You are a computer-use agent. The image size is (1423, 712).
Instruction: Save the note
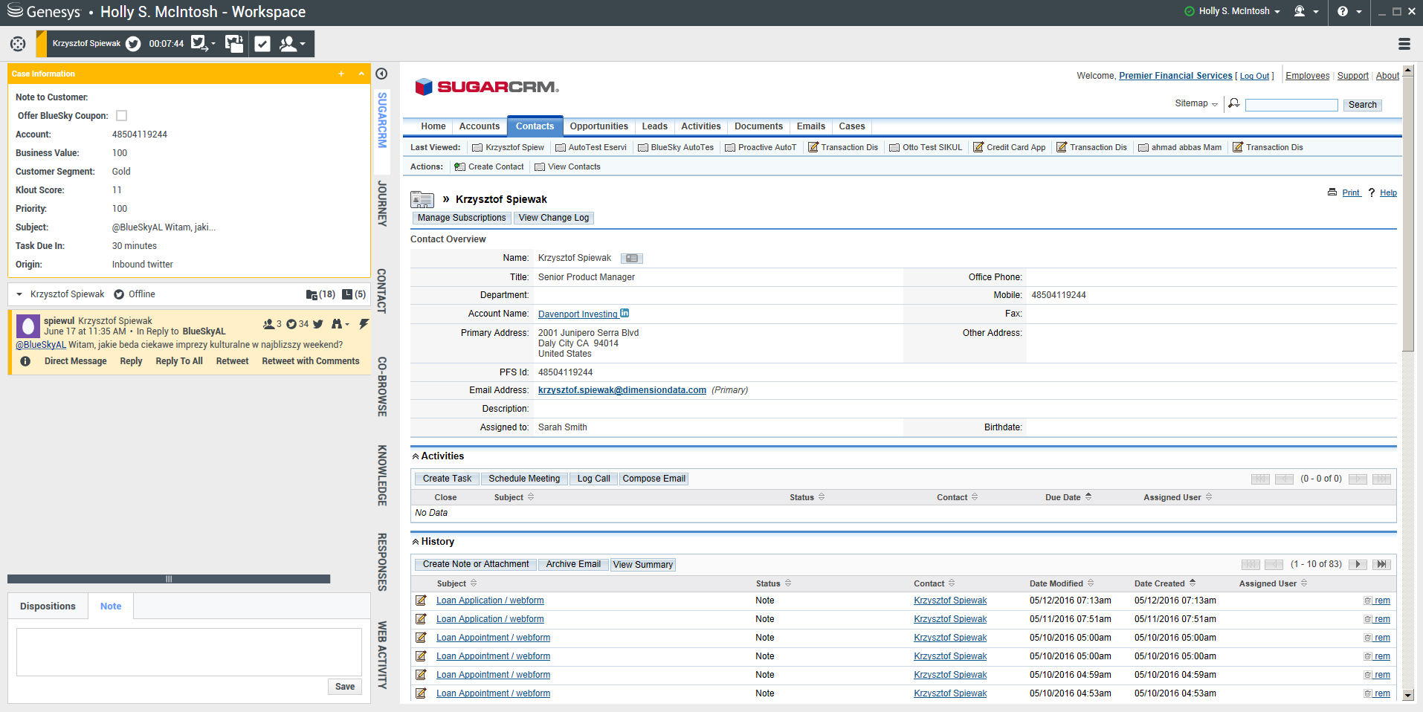[x=345, y=687]
